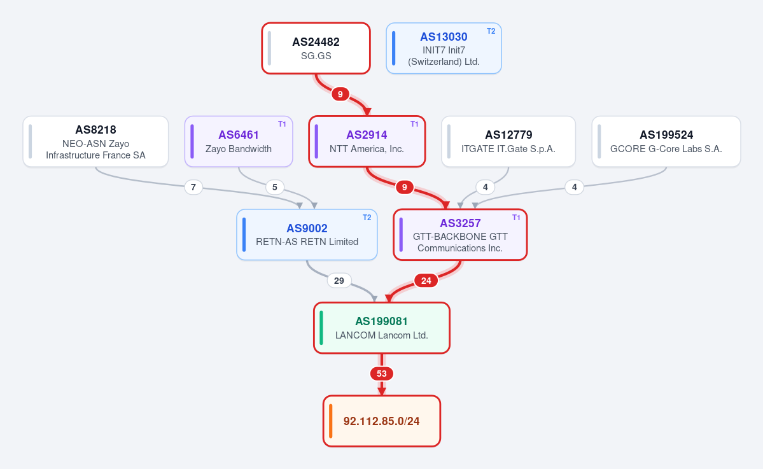Click the AS9002 RETN Limited node
This screenshot has width=763, height=469.
click(x=307, y=234)
